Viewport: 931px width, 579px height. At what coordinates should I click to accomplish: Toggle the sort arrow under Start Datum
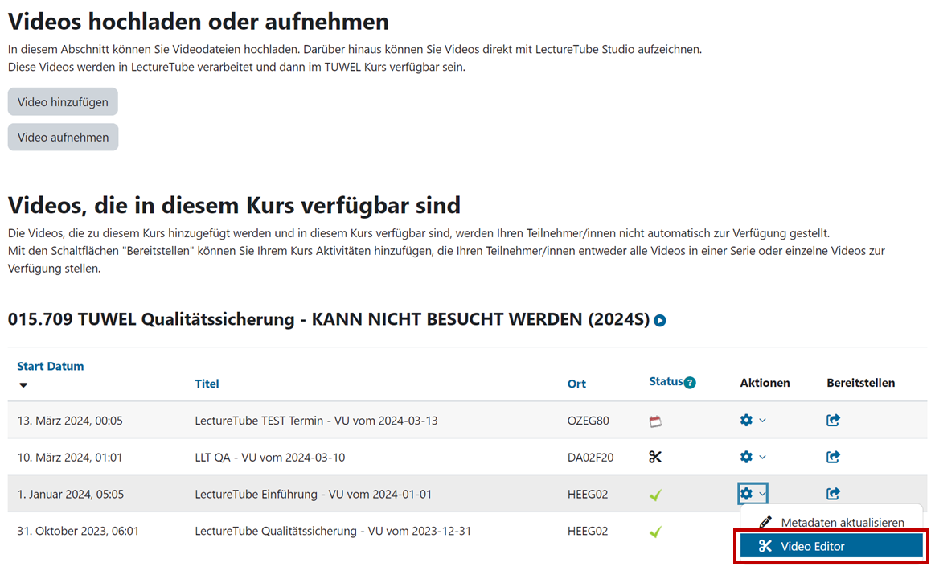(23, 385)
